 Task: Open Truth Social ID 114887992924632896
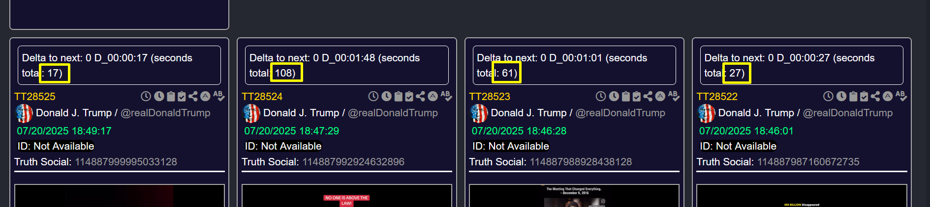(353, 162)
